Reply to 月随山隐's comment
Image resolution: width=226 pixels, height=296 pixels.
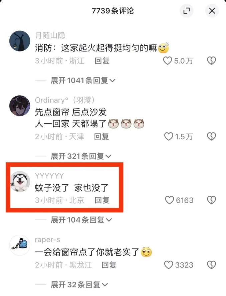click(x=102, y=61)
